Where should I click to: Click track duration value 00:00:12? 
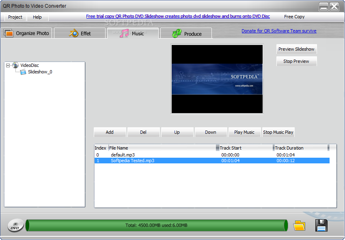click(x=286, y=161)
